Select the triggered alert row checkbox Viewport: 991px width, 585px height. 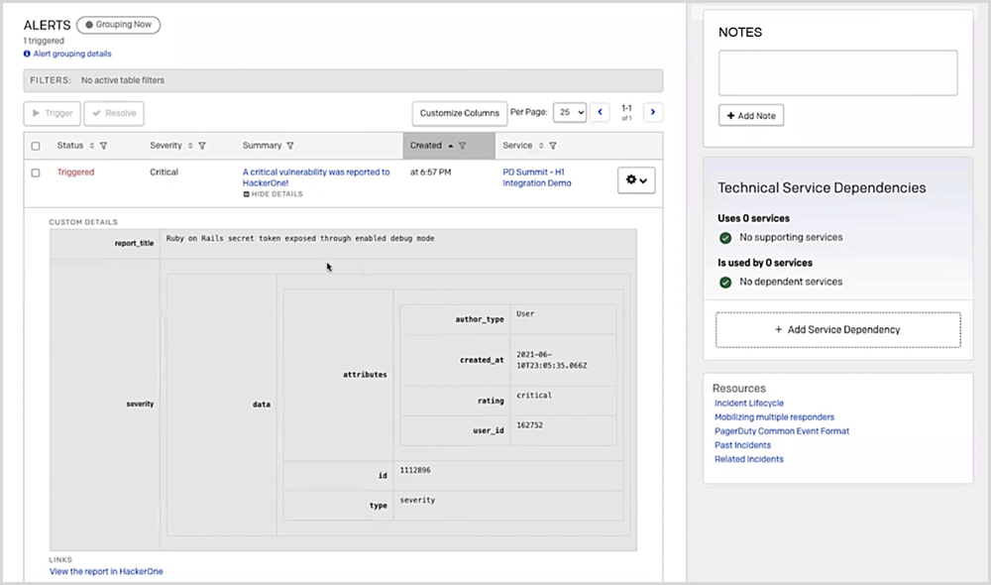36,173
